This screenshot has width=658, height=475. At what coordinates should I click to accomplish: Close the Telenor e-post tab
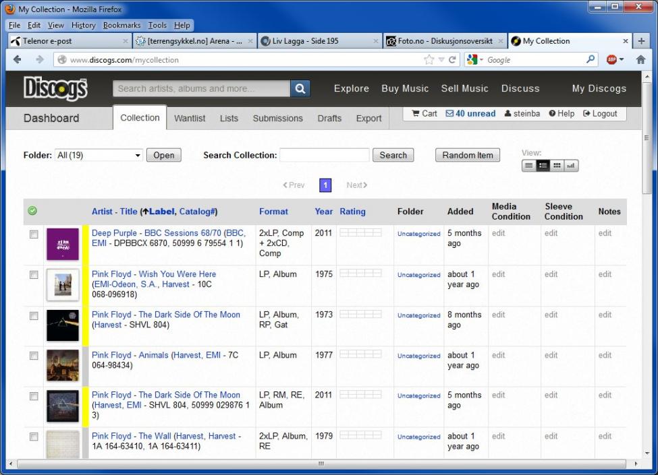pos(125,41)
